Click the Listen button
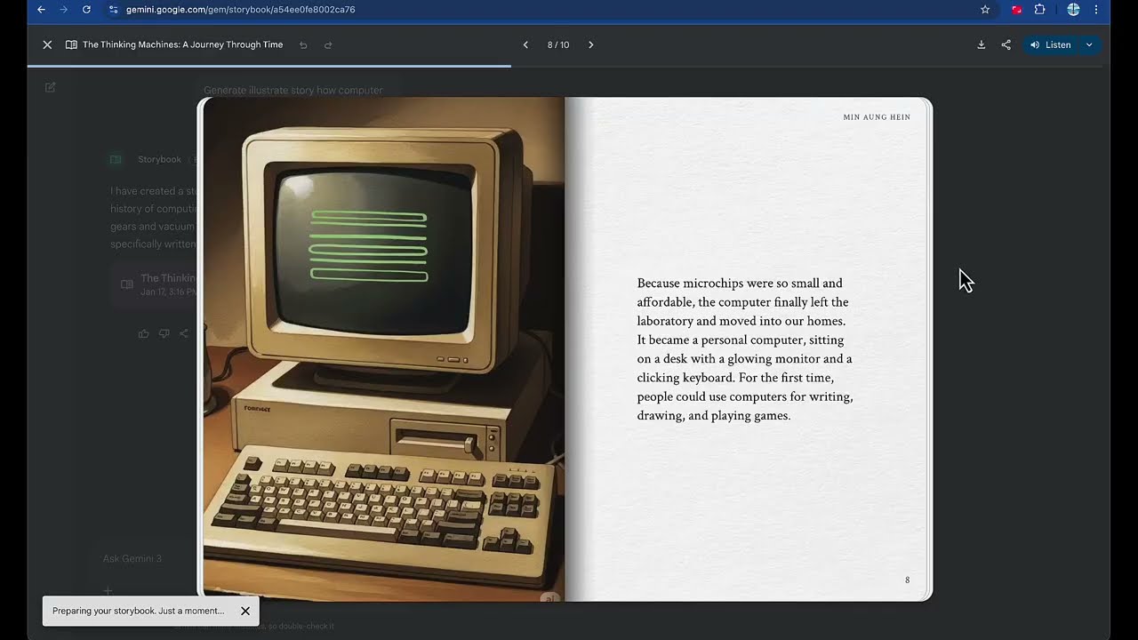This screenshot has height=640, width=1138. click(x=1050, y=44)
